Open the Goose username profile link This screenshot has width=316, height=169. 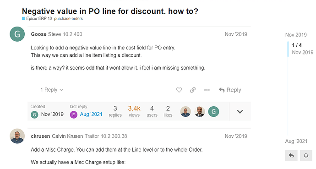[x=38, y=34]
